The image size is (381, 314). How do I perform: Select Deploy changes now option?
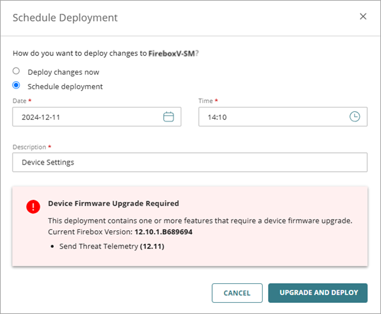[x=16, y=71]
